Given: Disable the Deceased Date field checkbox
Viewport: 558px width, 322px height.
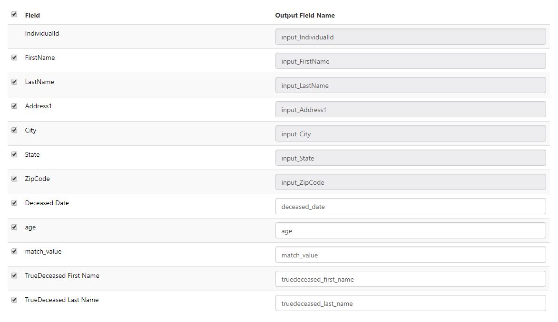Looking at the screenshot, I should point(14,203).
